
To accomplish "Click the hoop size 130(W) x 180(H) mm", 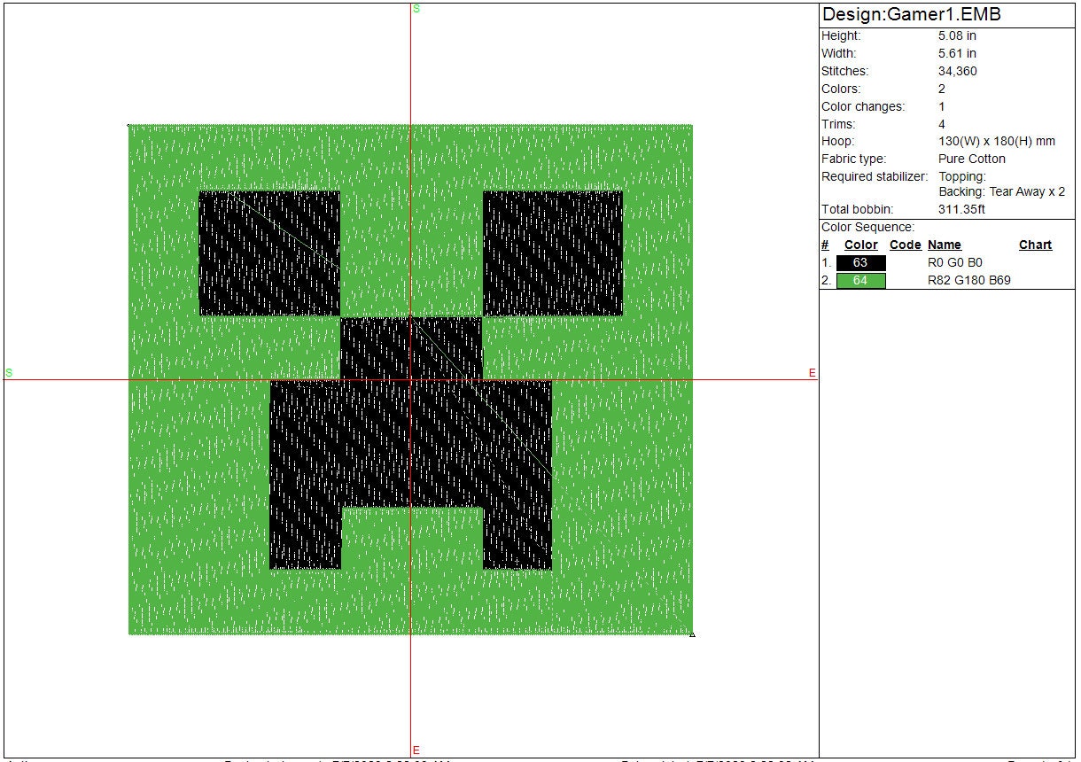I will coord(996,142).
